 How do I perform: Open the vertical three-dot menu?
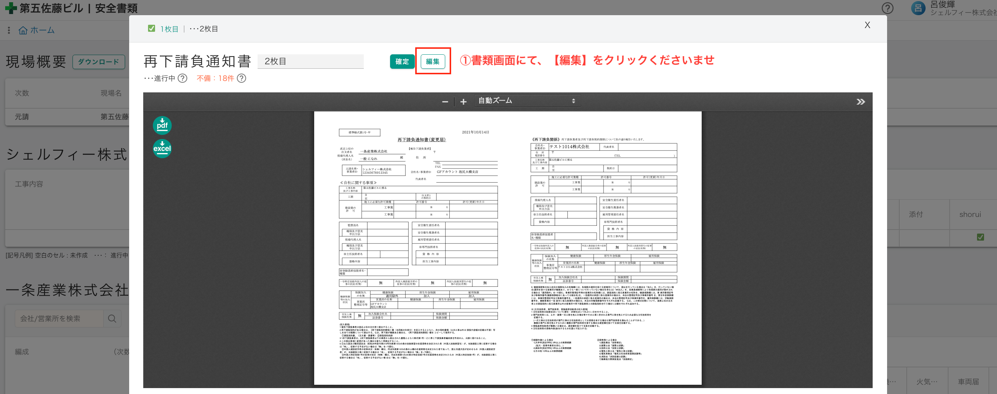pyautogui.click(x=9, y=30)
